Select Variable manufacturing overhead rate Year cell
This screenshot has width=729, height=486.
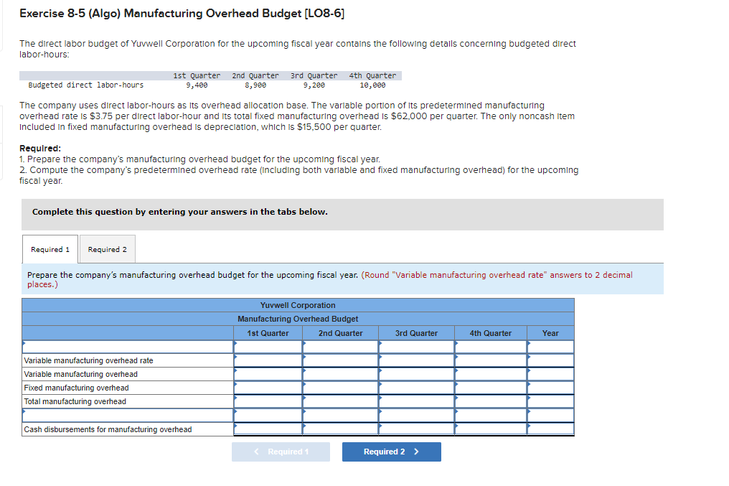click(550, 360)
